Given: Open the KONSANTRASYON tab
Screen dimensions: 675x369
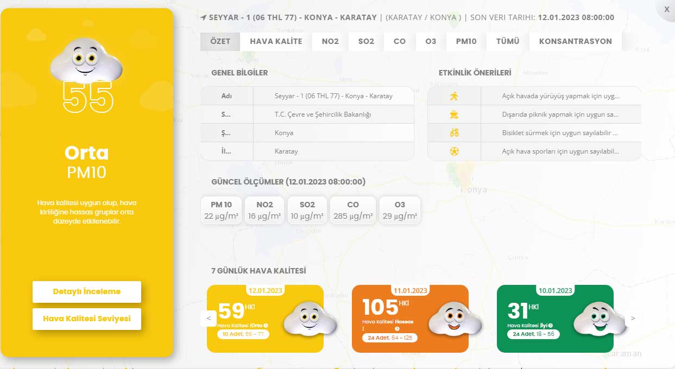Looking at the screenshot, I should coord(576,41).
